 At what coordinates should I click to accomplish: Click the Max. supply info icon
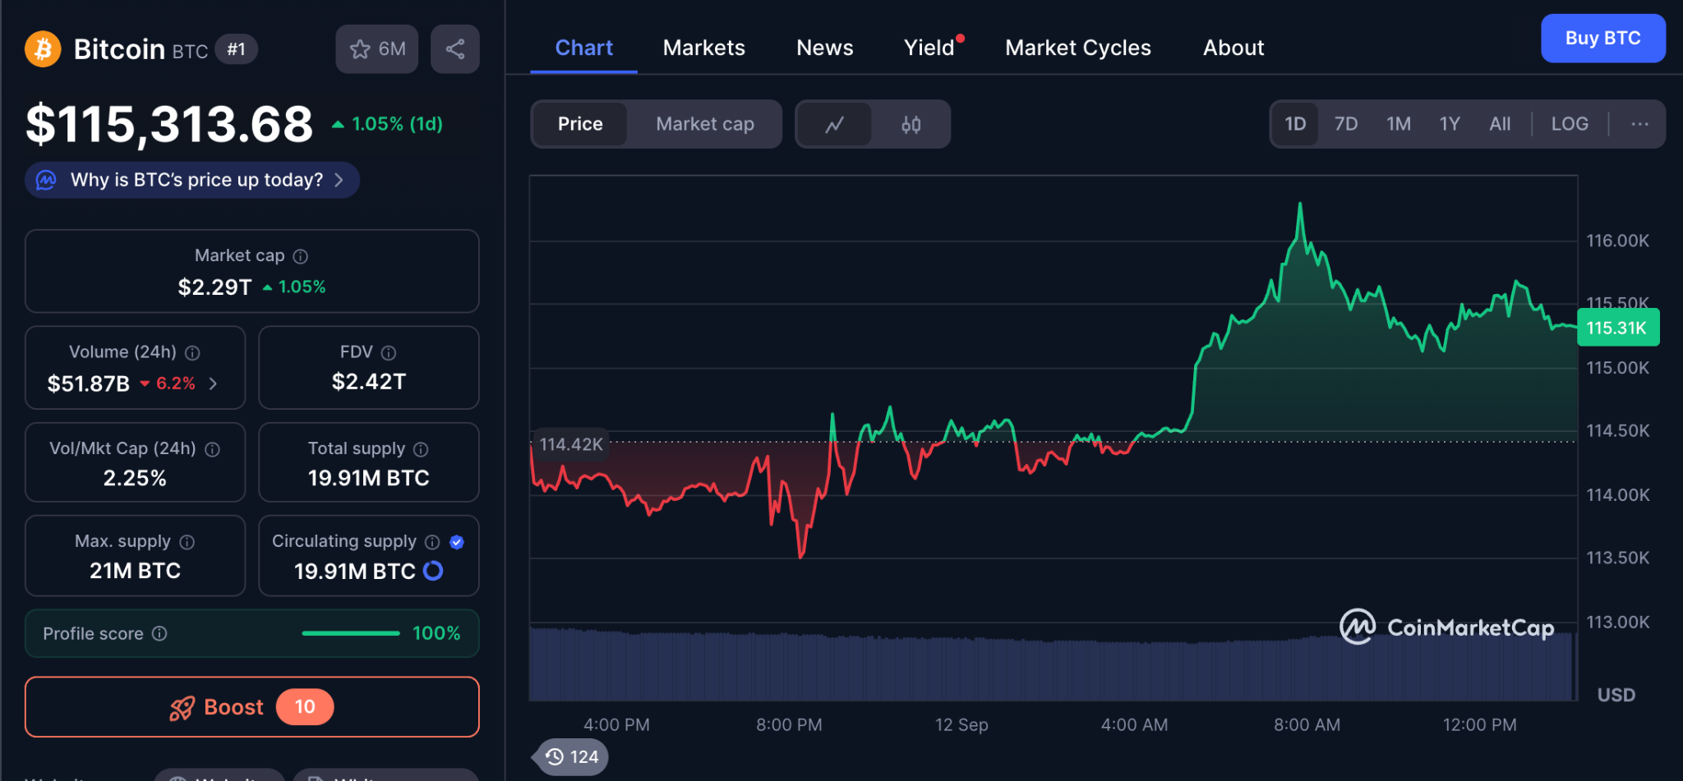pos(187,542)
